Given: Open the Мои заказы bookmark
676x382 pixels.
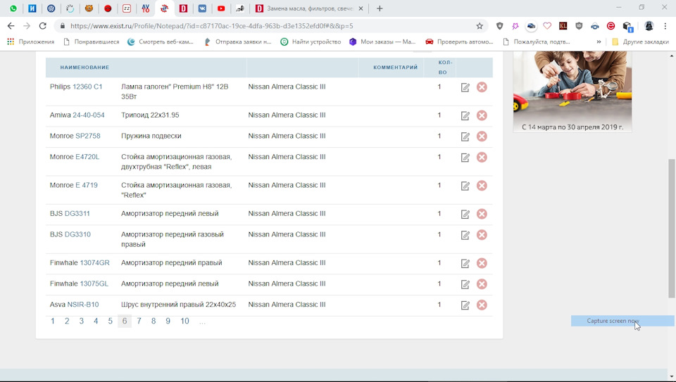Looking at the screenshot, I should click(382, 42).
